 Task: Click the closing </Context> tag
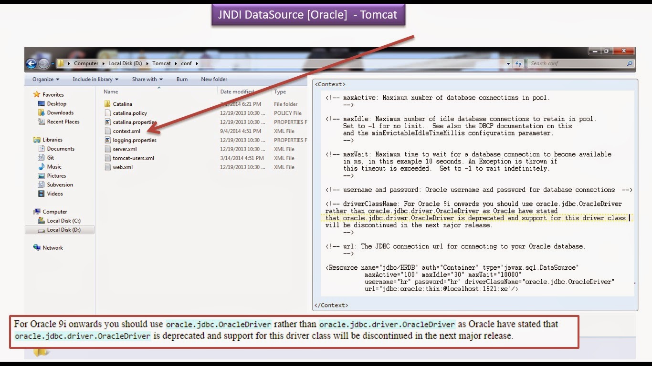[331, 305]
